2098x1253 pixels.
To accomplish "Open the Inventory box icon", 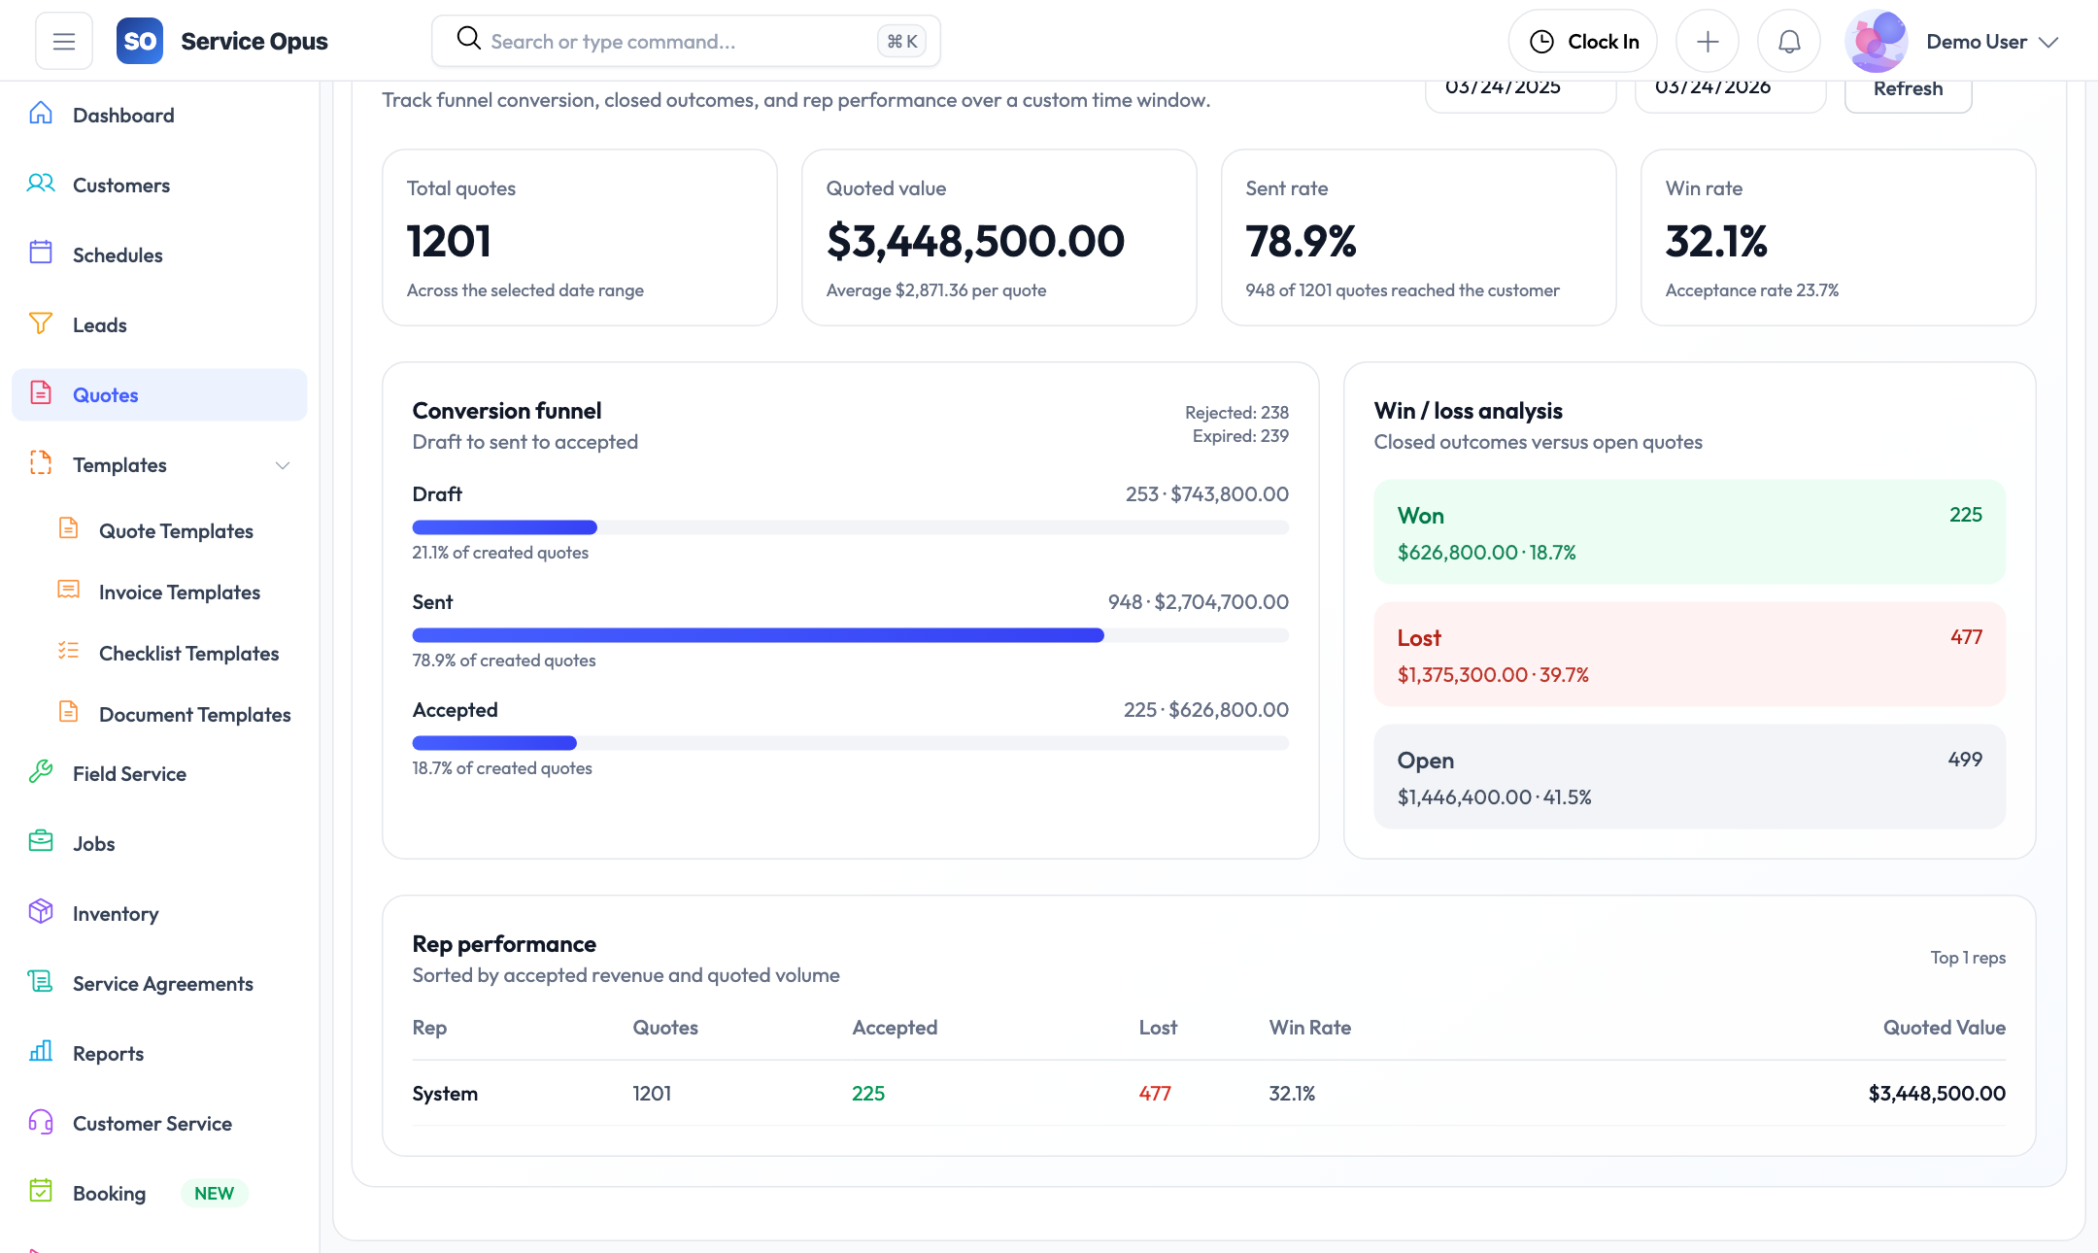I will click(x=41, y=912).
